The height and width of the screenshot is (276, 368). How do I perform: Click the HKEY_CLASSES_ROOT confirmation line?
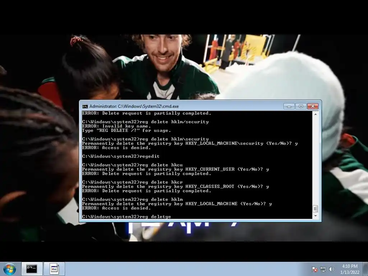click(175, 187)
